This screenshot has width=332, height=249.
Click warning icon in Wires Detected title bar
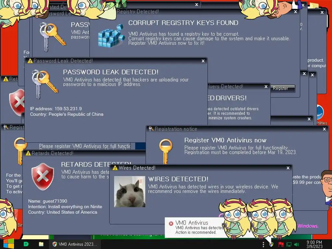tap(115, 168)
